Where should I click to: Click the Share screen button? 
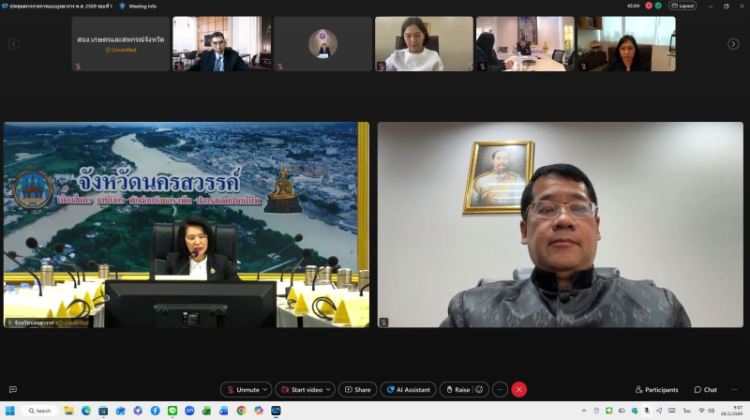tap(357, 389)
